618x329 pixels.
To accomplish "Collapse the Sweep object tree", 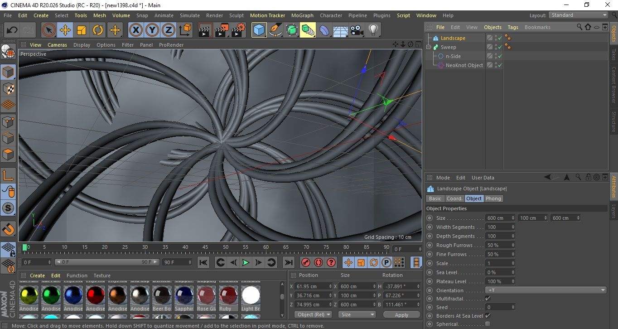I will click(x=429, y=47).
